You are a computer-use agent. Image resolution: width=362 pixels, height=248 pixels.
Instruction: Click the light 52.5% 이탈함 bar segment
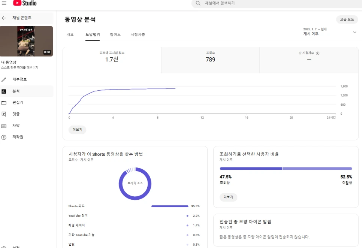tap(317, 169)
